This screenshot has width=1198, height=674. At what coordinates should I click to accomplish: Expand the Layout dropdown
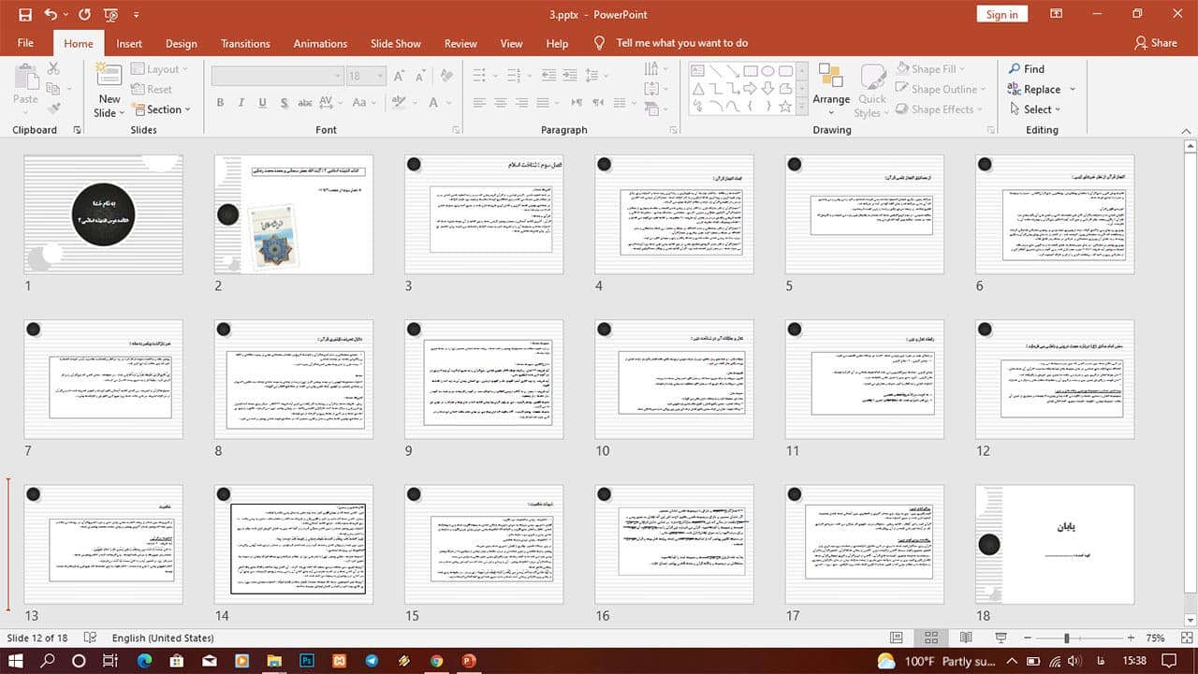[x=159, y=68]
